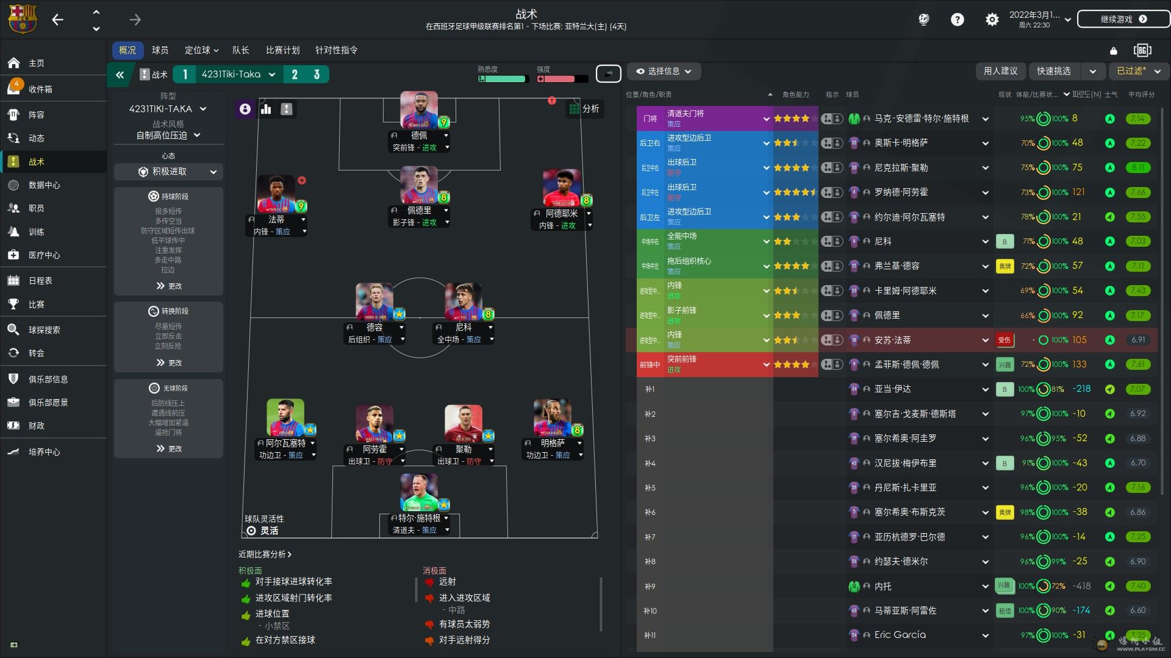Toggle instruction icon for 尼克拉斯·聚勒 row

[831, 168]
